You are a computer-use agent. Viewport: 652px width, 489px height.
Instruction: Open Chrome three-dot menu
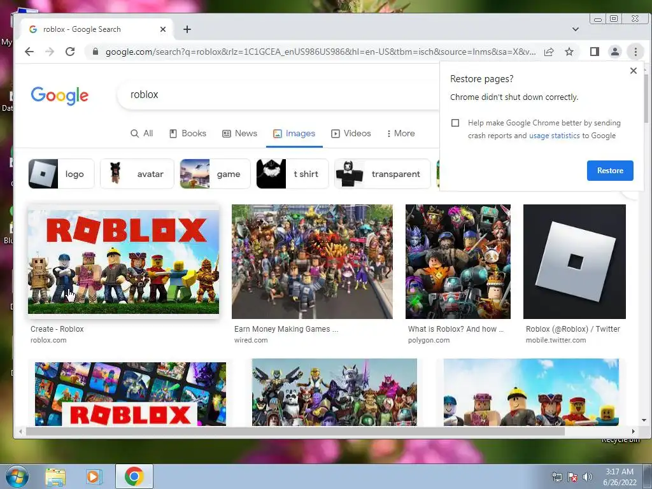click(635, 52)
